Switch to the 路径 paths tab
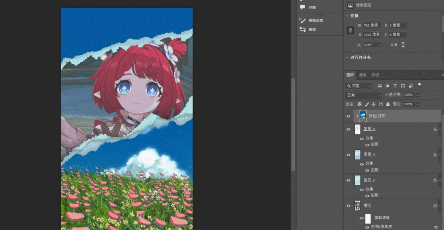Image resolution: width=444 pixels, height=230 pixels. pos(375,75)
